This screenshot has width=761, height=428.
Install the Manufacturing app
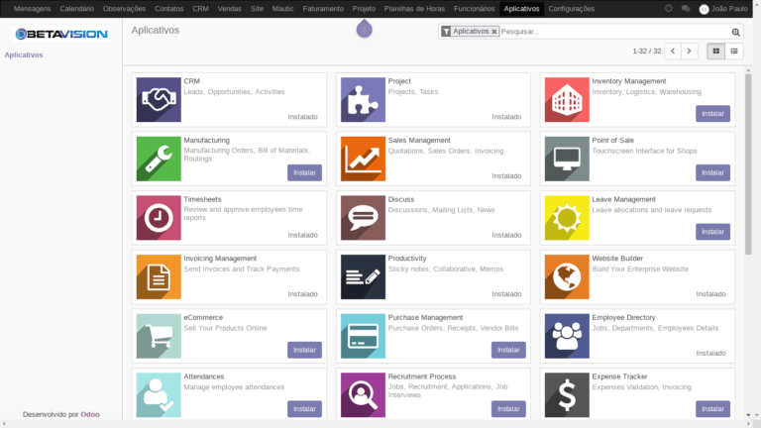[304, 172]
